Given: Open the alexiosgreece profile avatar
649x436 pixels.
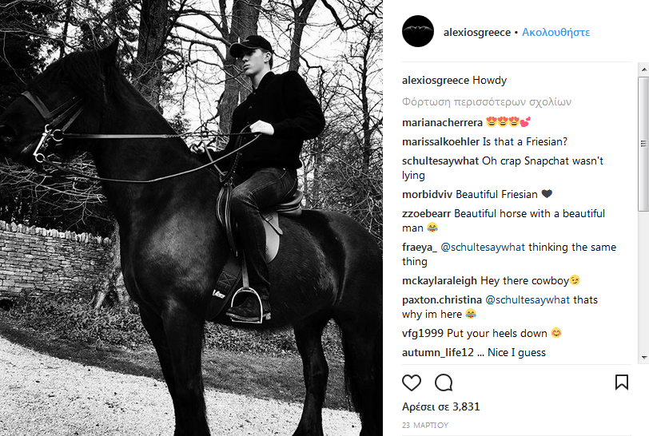Looking at the screenshot, I should 418,32.
